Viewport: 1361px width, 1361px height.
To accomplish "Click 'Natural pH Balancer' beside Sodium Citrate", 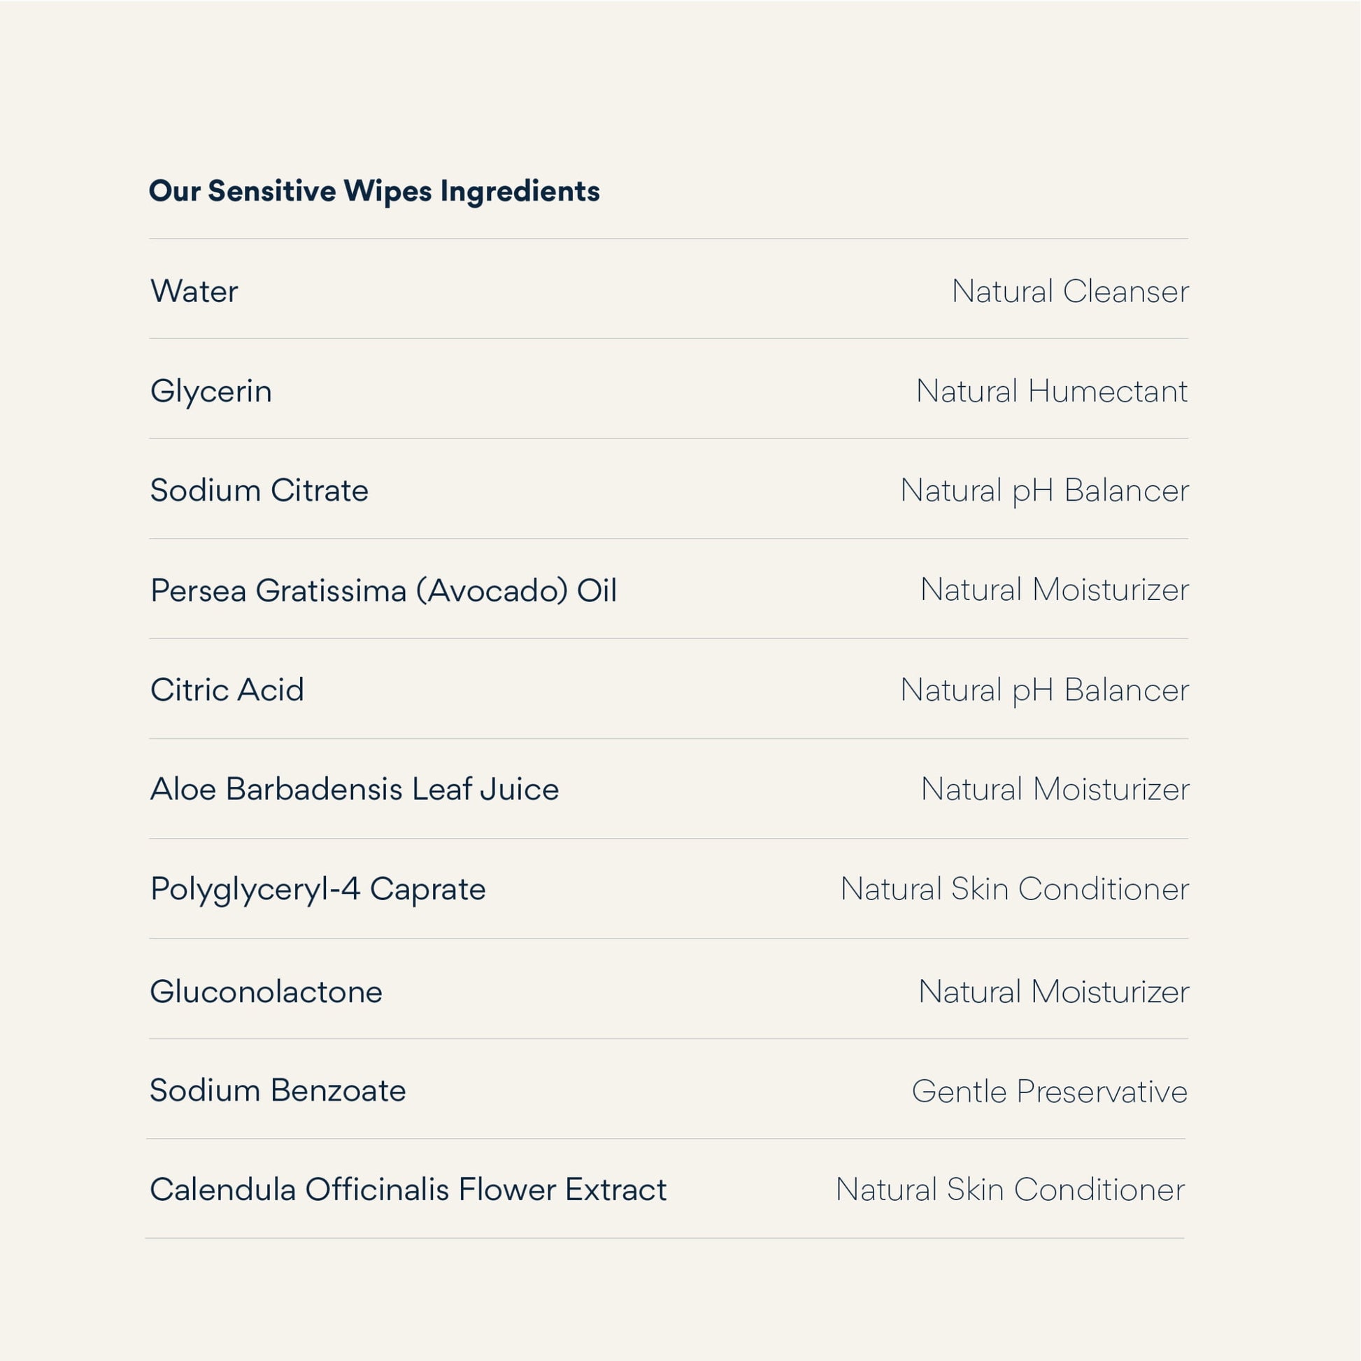I will 1044,490.
